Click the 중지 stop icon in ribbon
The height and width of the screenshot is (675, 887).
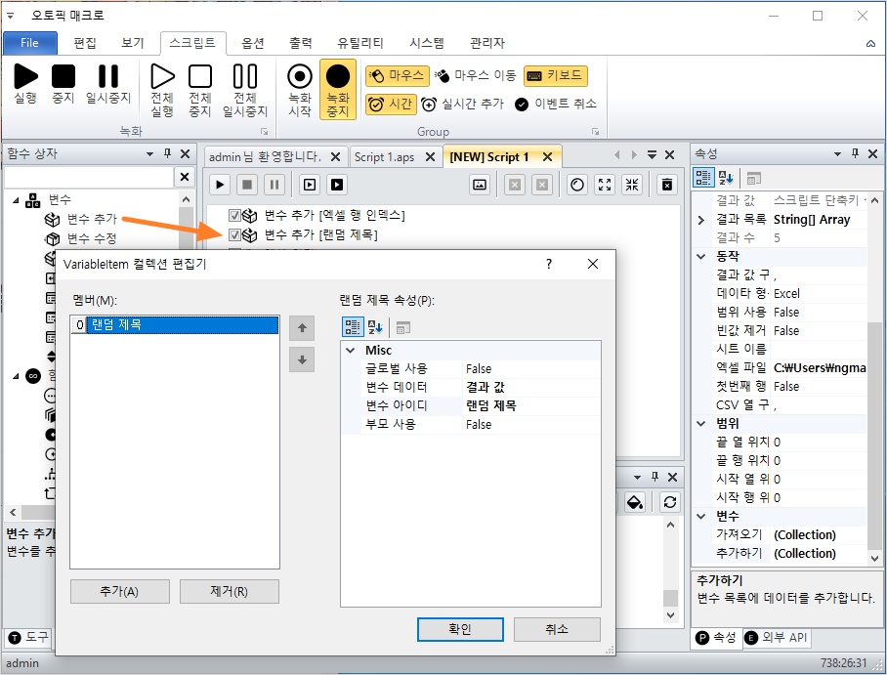[63, 76]
